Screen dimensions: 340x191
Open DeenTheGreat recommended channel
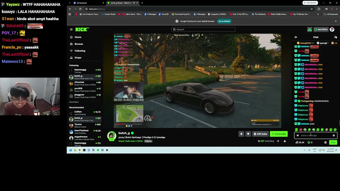click(x=85, y=132)
